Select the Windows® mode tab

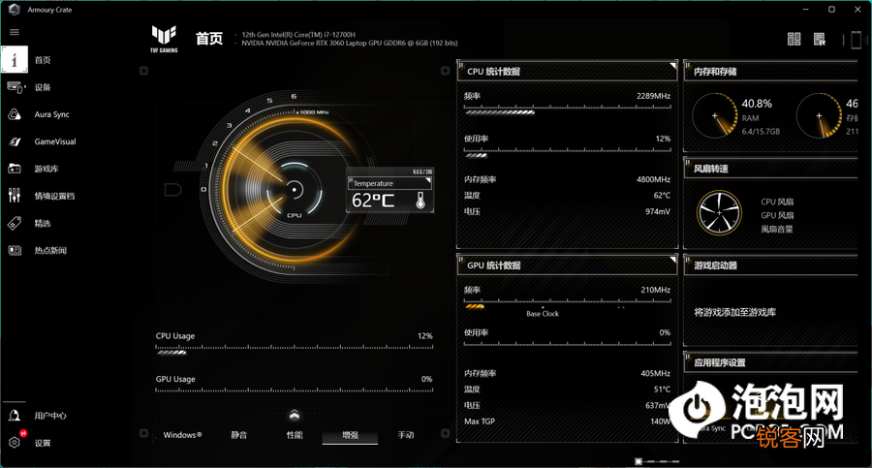tap(182, 435)
